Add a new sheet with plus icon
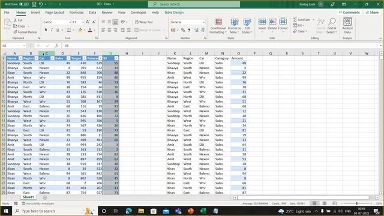This screenshot has width=384, height=216. pyautogui.click(x=45, y=197)
